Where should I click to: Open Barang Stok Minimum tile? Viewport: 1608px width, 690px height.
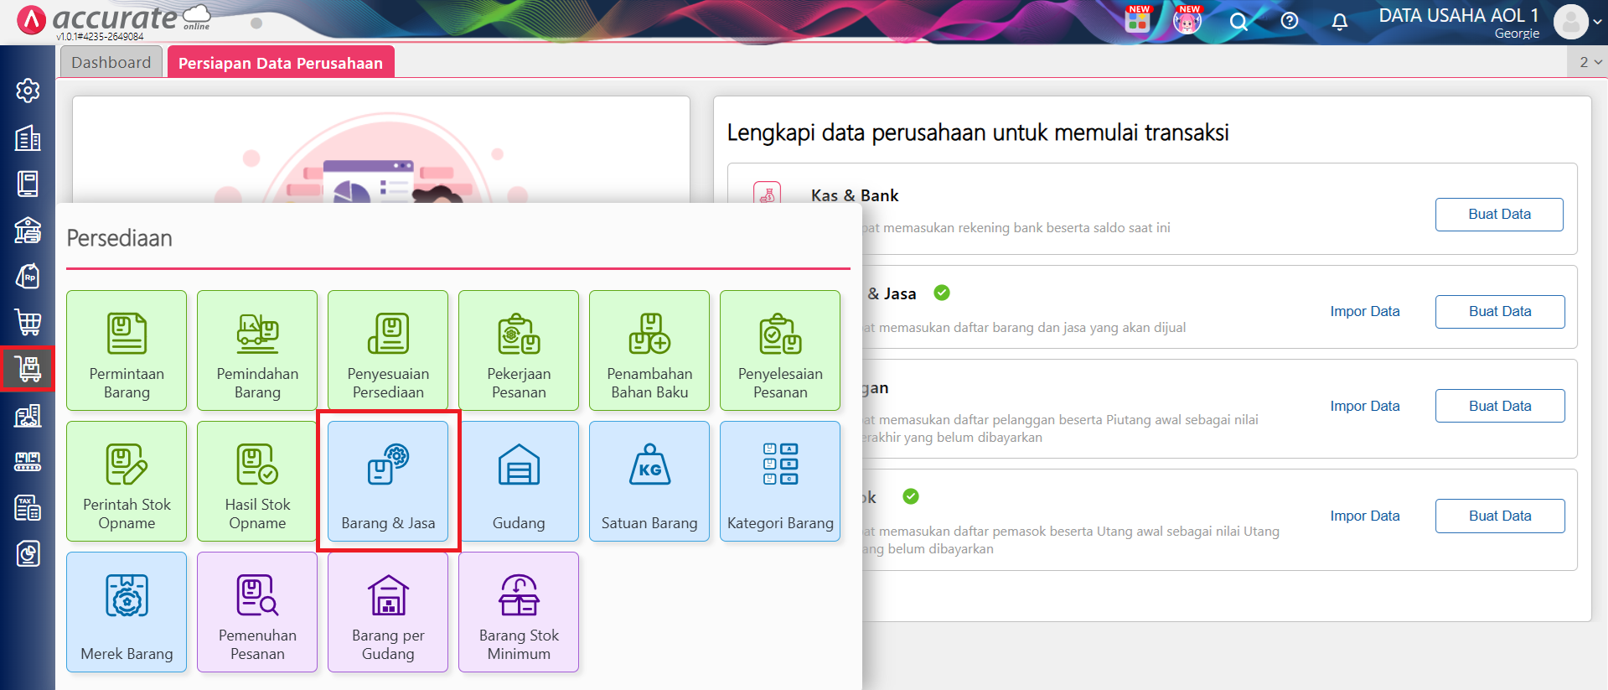519,612
